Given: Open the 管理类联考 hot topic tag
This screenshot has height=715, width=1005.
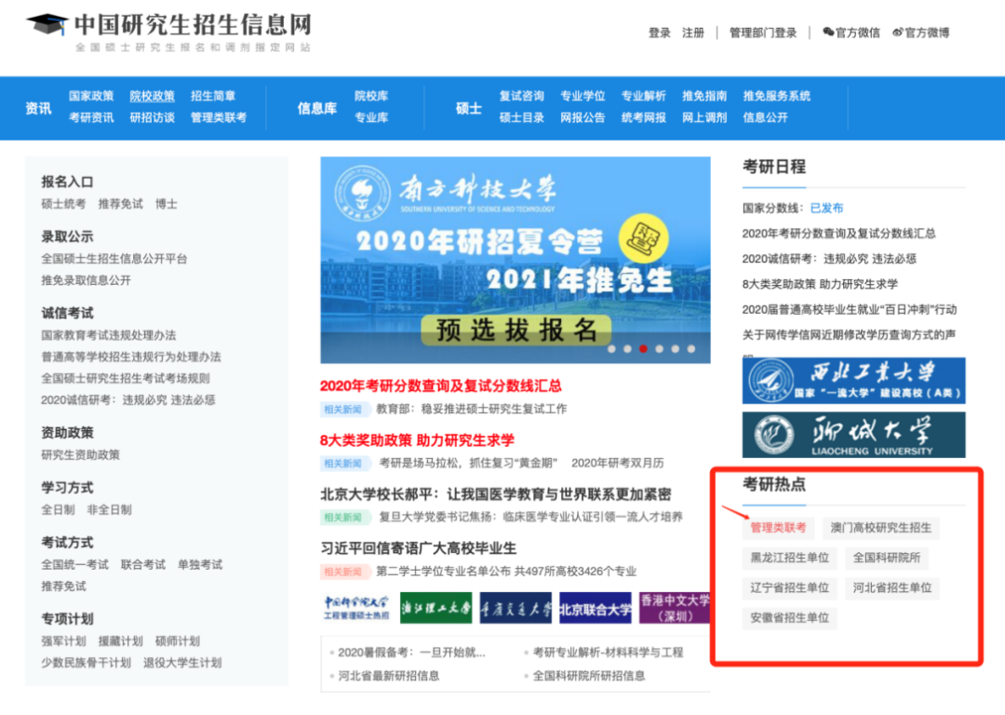Looking at the screenshot, I should coord(778,528).
